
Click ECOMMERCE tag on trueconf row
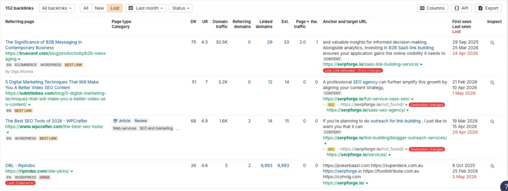[26, 65]
